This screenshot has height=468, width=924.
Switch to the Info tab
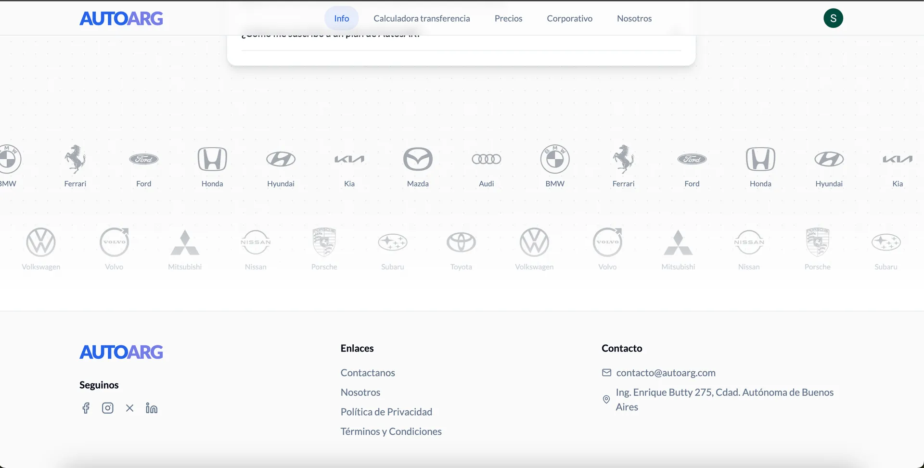342,18
